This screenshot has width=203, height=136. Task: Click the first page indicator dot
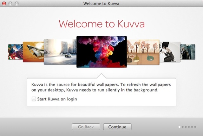coord(180,127)
